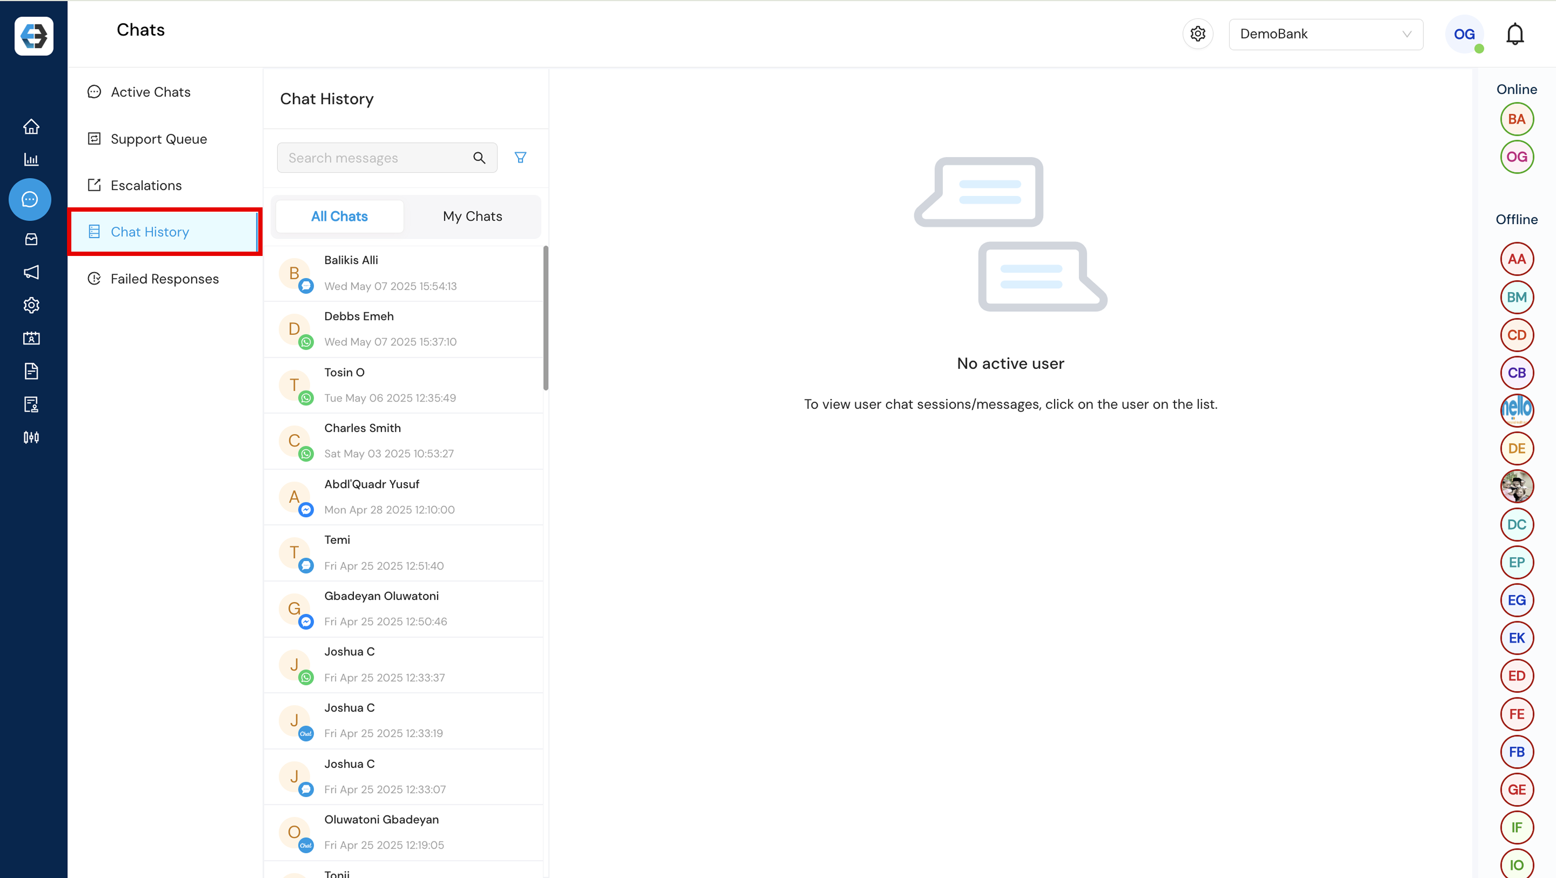
Task: Select the AA offline agent avatar
Action: [x=1517, y=259]
